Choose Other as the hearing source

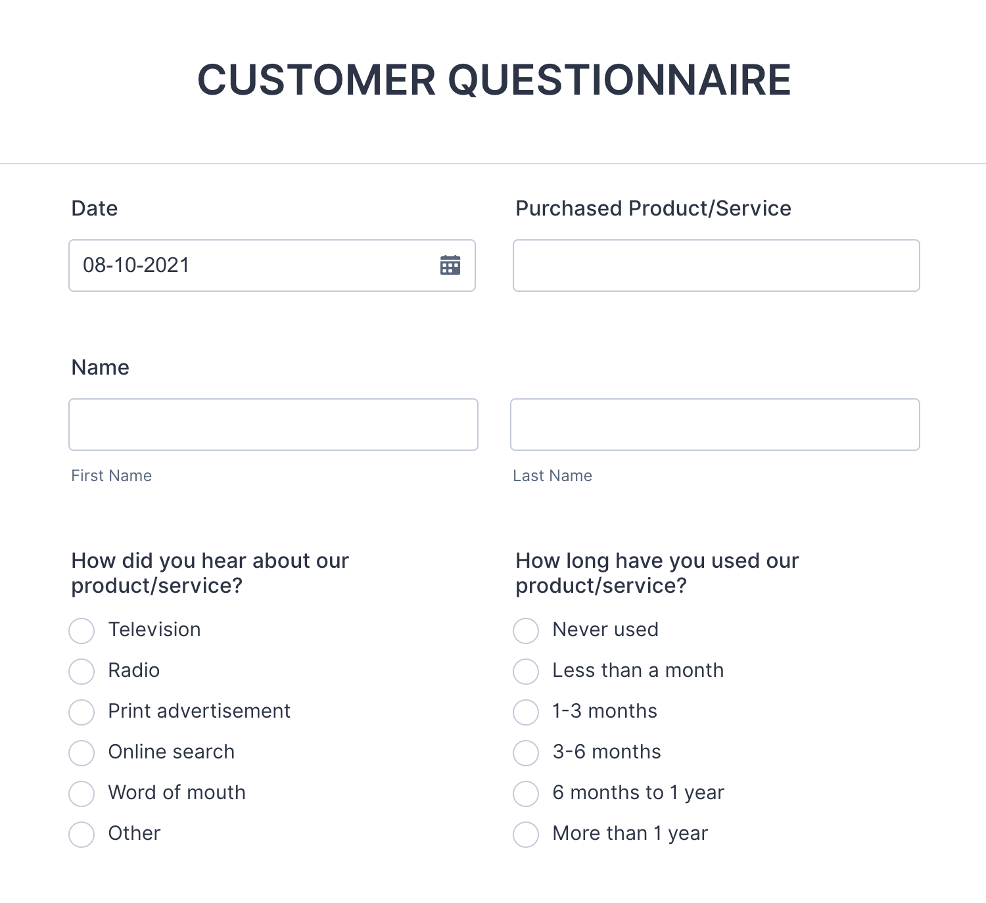(82, 835)
